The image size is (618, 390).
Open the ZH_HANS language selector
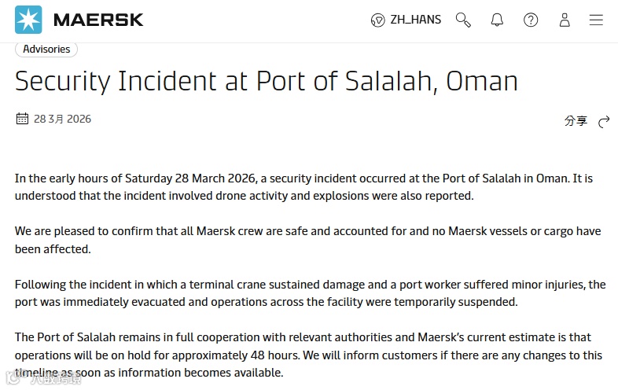(416, 20)
